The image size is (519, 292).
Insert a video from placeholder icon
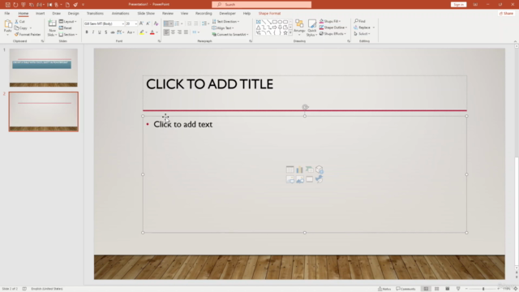(309, 179)
